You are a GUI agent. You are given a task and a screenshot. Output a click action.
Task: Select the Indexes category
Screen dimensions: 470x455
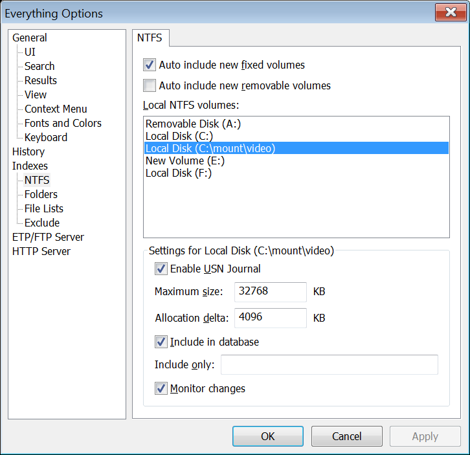click(30, 166)
